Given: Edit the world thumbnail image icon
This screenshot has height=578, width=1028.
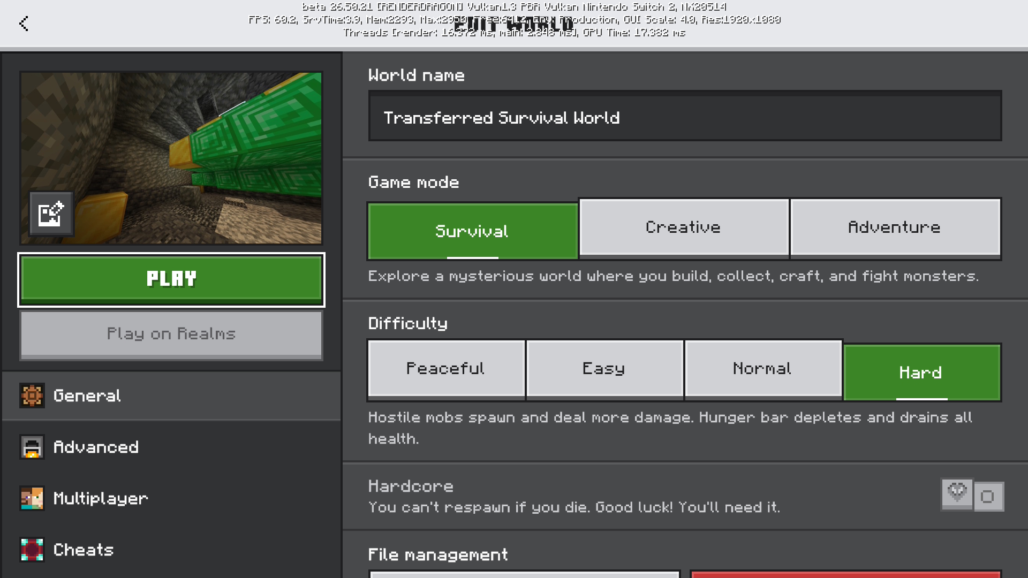Looking at the screenshot, I should tap(51, 214).
